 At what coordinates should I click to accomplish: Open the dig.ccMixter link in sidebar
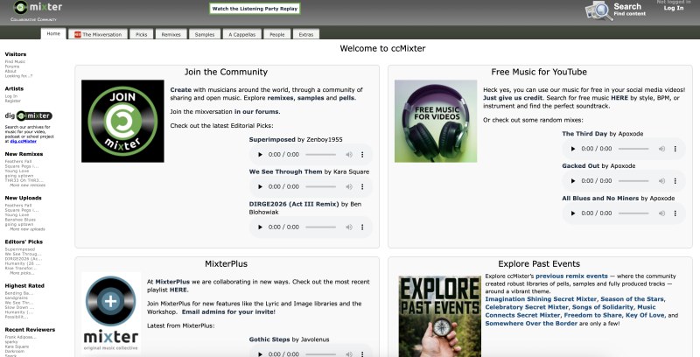click(x=24, y=141)
